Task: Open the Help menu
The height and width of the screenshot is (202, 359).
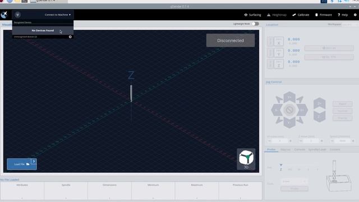Action: click(x=343, y=15)
